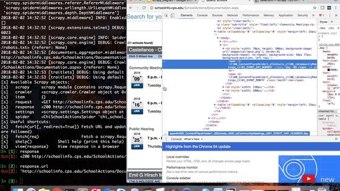
Task: Open the text-shadow editor icon
Action: 328,88
